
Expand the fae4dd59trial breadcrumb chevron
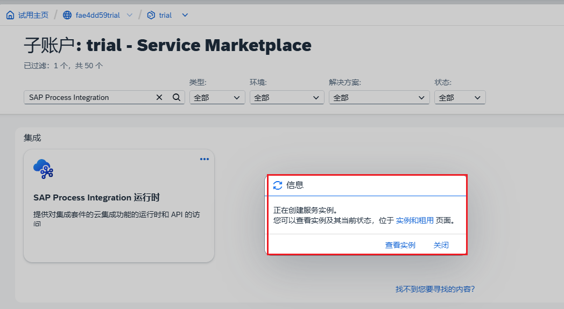click(x=129, y=15)
